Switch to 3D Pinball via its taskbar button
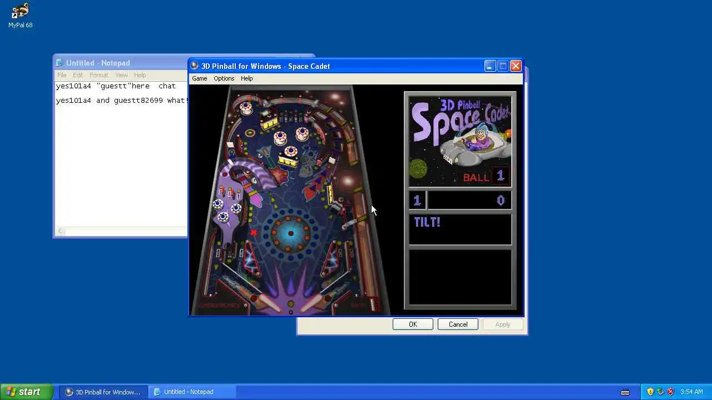 coord(103,392)
